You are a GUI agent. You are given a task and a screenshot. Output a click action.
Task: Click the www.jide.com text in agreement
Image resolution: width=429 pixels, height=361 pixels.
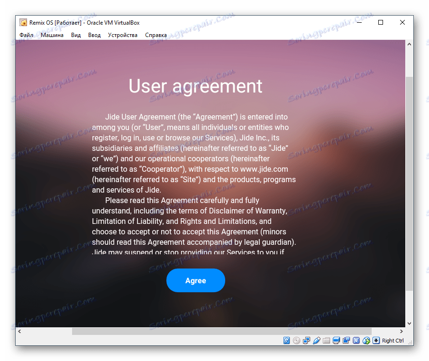click(264, 169)
